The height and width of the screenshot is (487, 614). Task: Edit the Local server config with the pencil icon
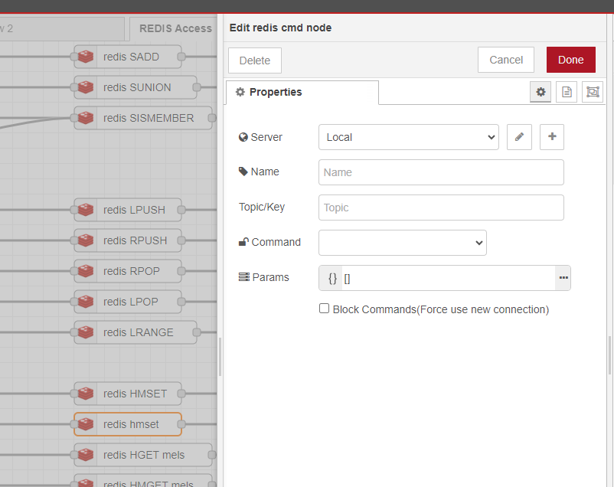519,137
